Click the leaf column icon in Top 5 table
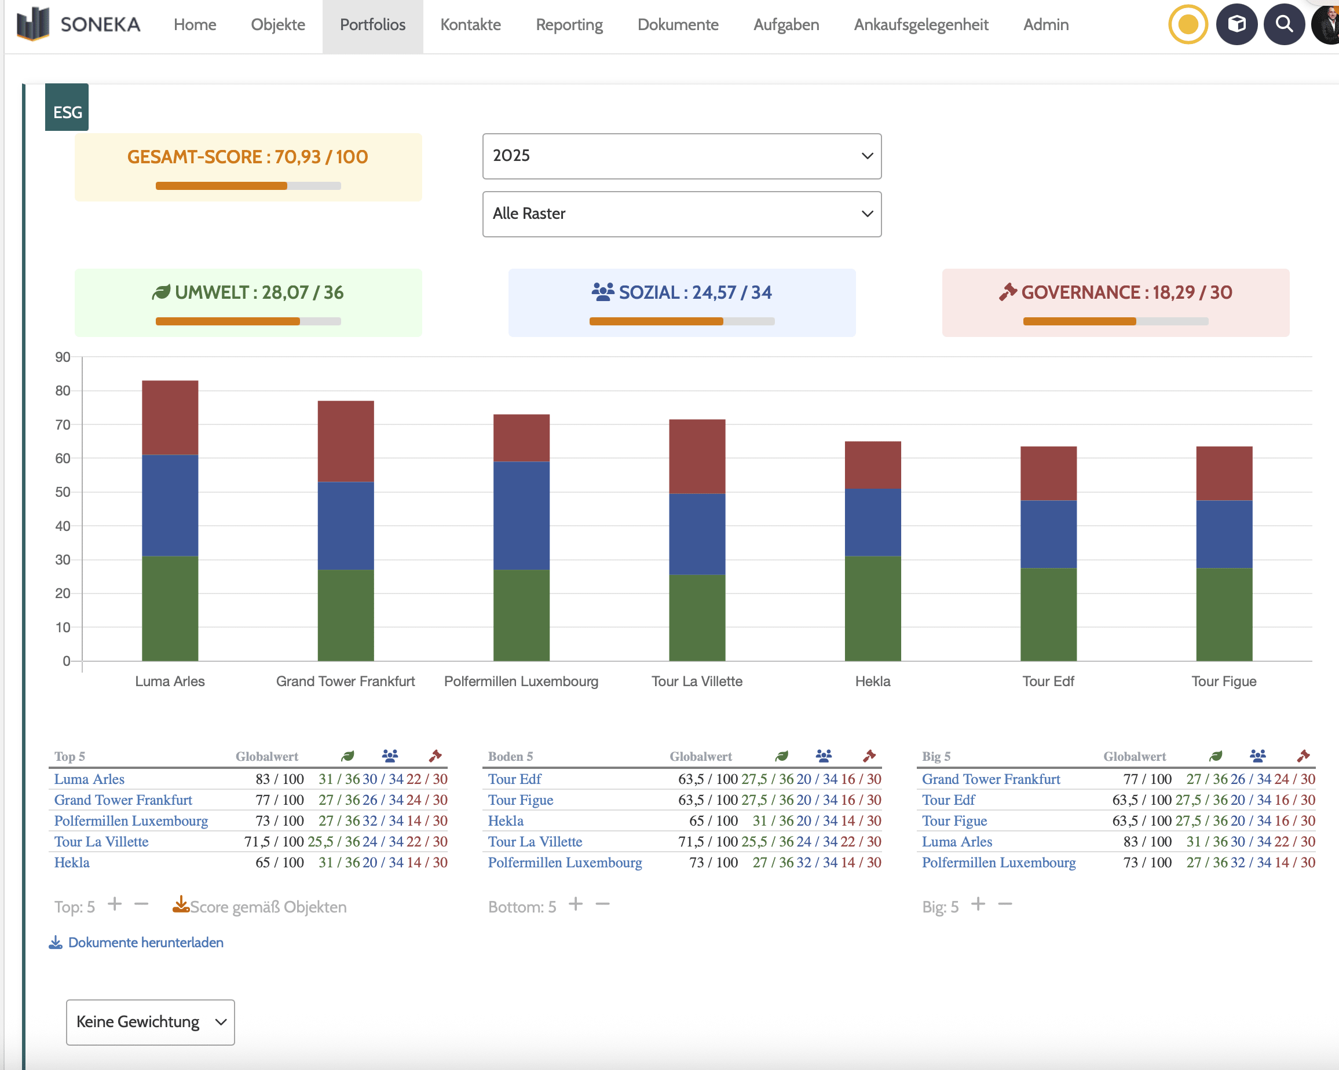 [x=347, y=756]
